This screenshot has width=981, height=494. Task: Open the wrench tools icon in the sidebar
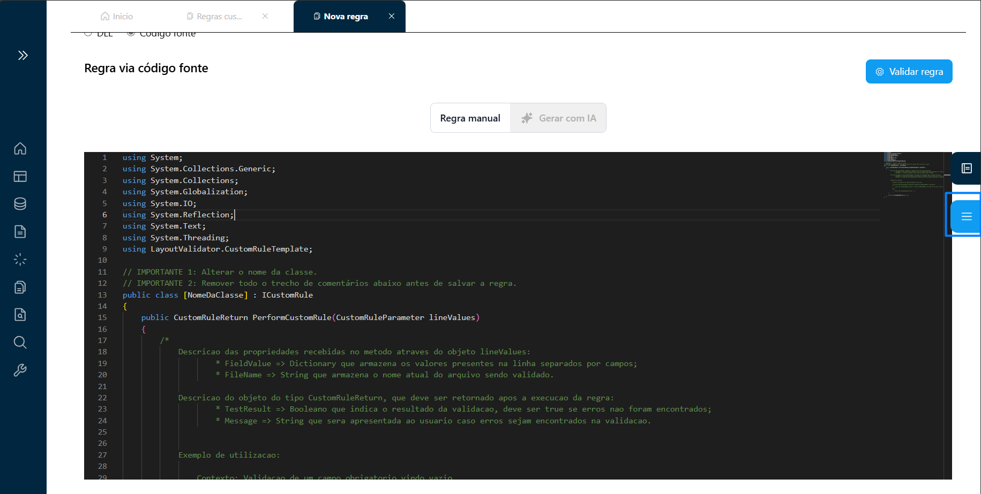[x=20, y=370]
